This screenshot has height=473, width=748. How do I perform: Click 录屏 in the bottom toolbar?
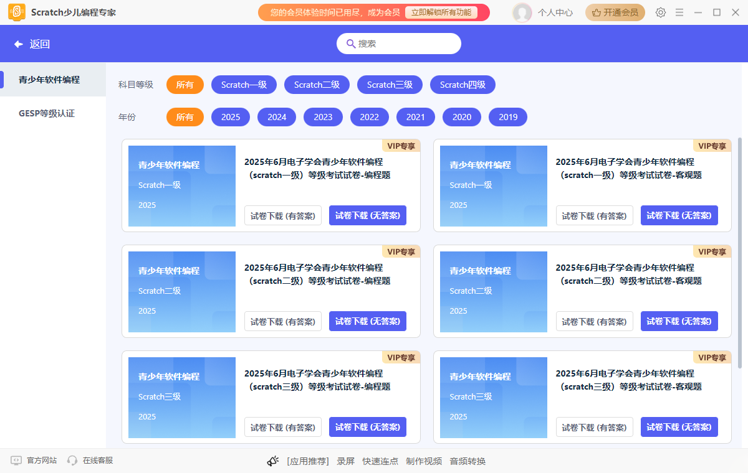[x=345, y=461]
